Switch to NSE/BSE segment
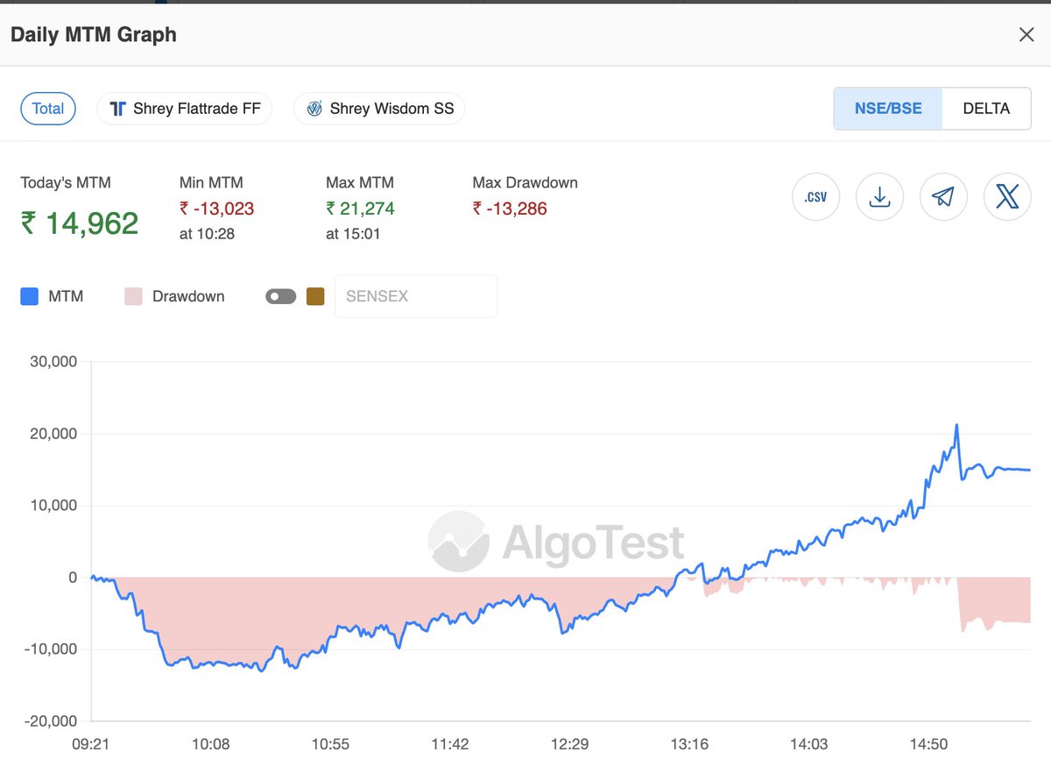 click(888, 109)
